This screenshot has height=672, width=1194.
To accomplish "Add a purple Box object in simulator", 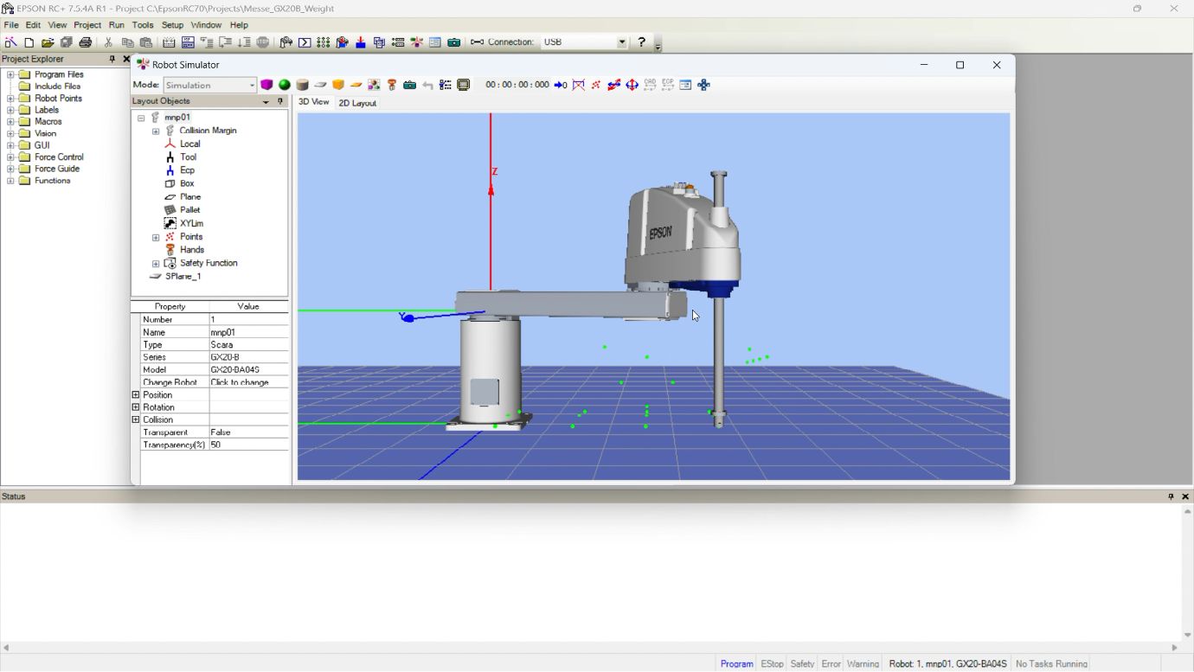I will coord(266,85).
